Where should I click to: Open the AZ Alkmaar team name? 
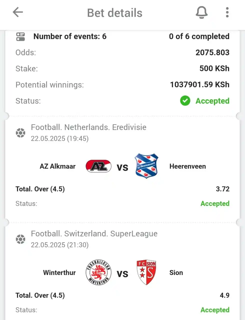tap(58, 166)
